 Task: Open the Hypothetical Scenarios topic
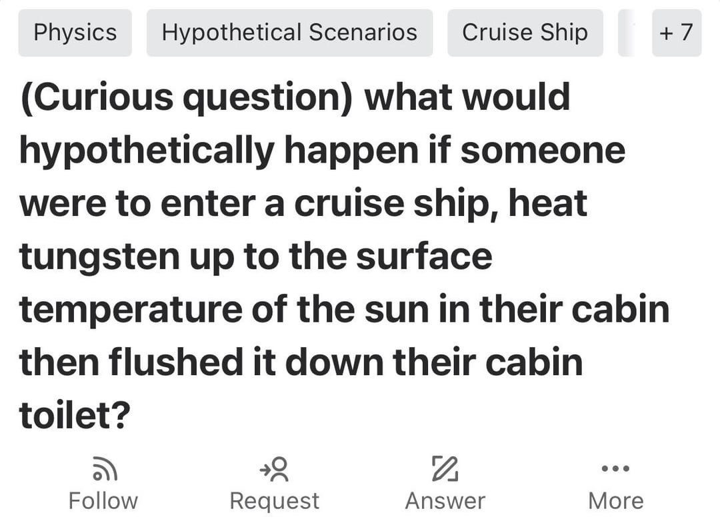pos(289,32)
